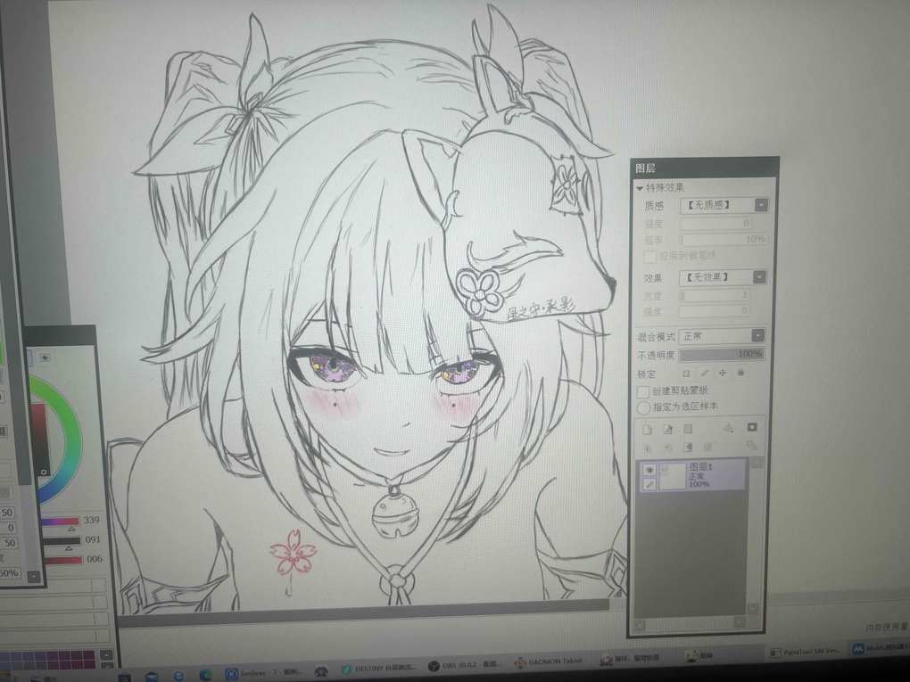Open the DESTINY taskbar item
910x682 pixels.
click(379, 669)
